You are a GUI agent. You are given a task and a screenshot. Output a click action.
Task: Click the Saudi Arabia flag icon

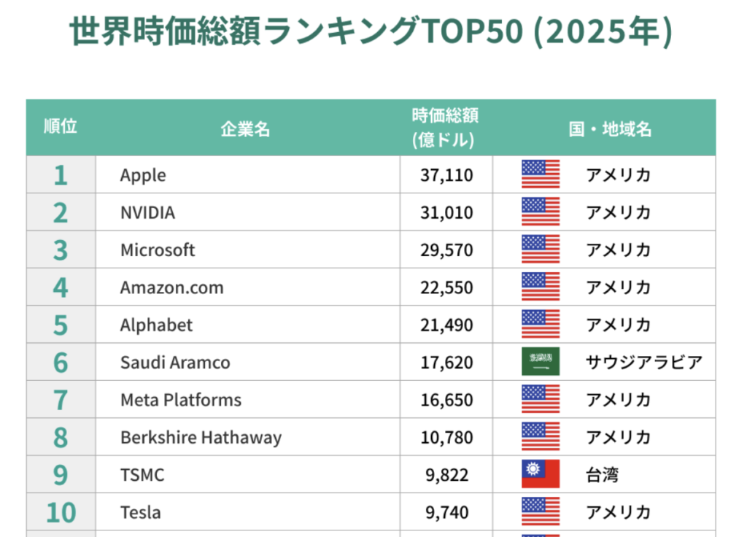point(541,362)
